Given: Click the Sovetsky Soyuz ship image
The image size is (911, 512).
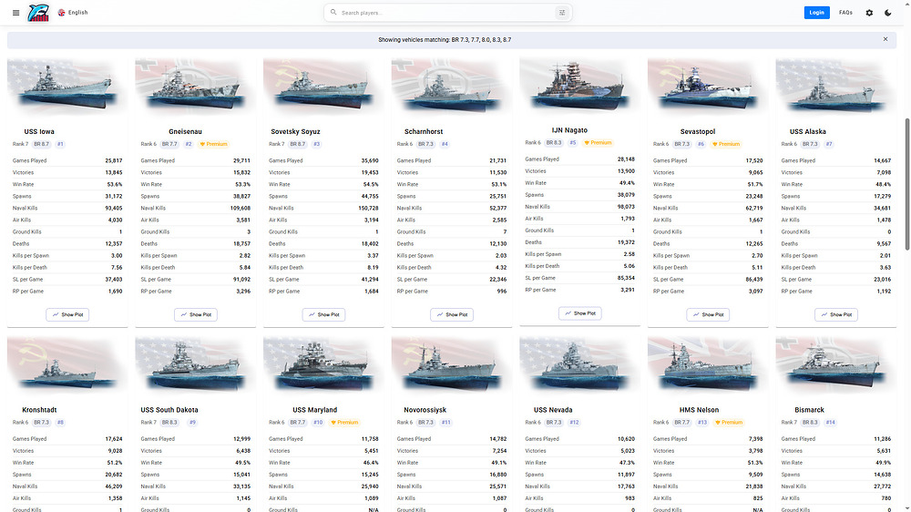Looking at the screenshot, I should pyautogui.click(x=323, y=86).
